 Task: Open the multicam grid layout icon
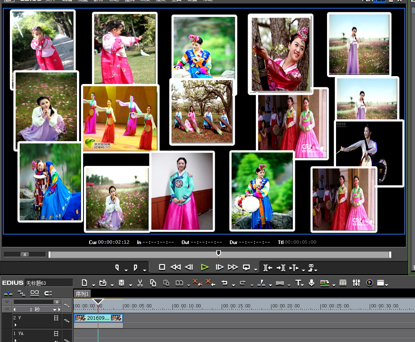click(x=343, y=283)
